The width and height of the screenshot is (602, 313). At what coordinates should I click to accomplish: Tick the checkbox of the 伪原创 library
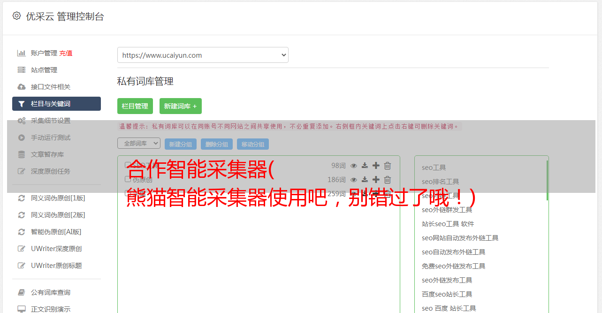tap(128, 179)
